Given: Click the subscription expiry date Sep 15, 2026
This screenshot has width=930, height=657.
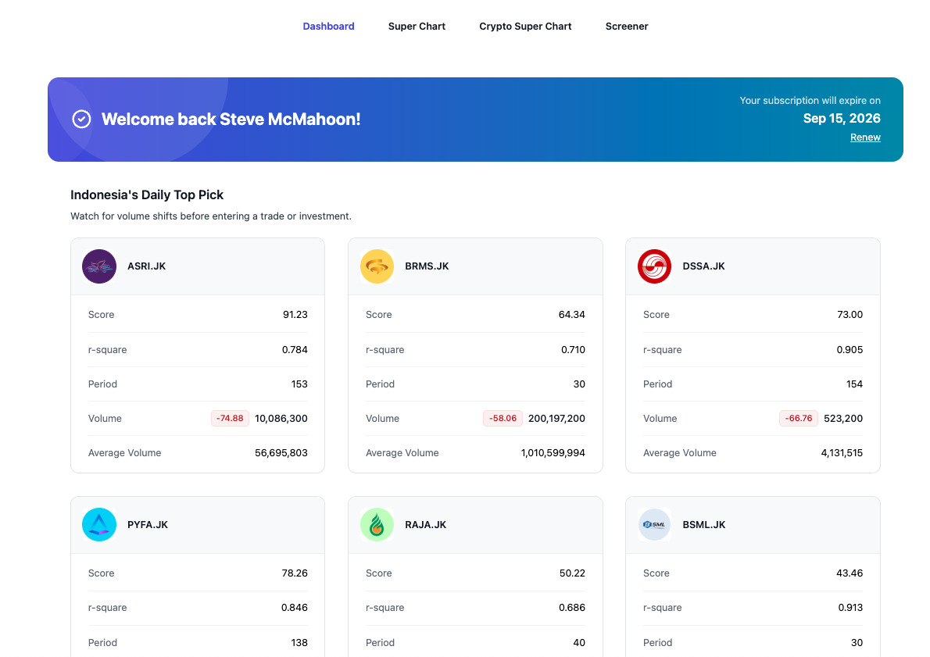Looking at the screenshot, I should coord(842,118).
